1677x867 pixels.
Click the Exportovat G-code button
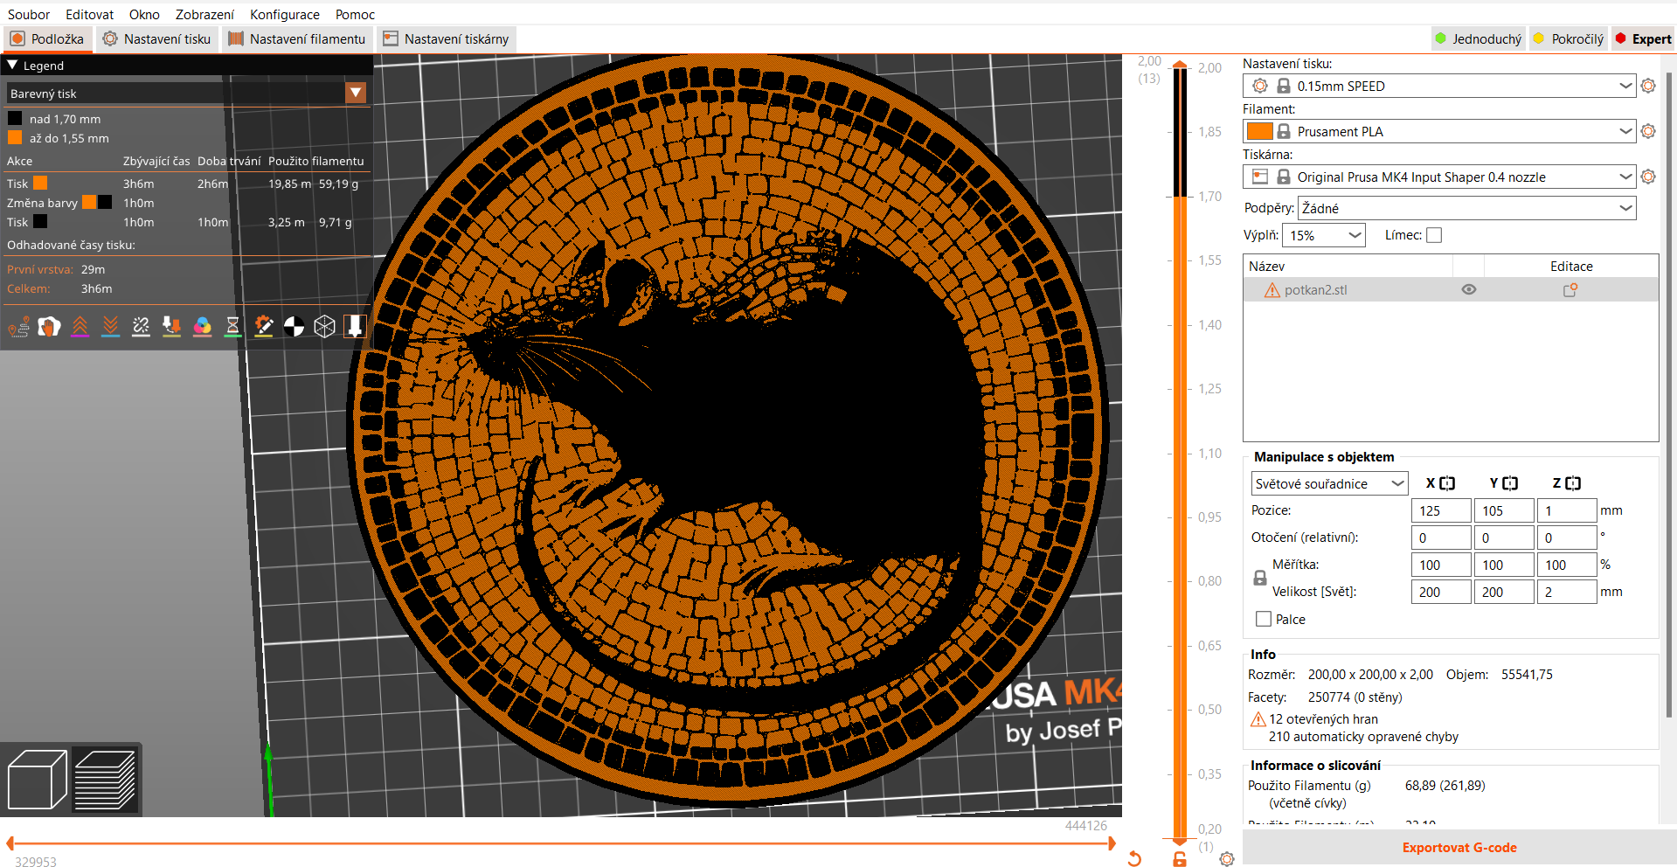pyautogui.click(x=1459, y=847)
